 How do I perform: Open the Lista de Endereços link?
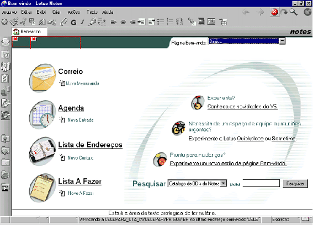[x=90, y=145]
